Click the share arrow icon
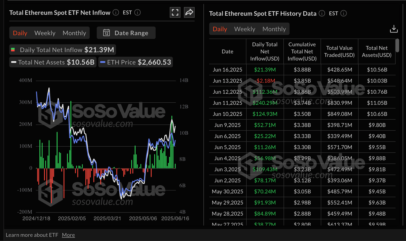This screenshot has width=406, height=241. click(x=189, y=12)
